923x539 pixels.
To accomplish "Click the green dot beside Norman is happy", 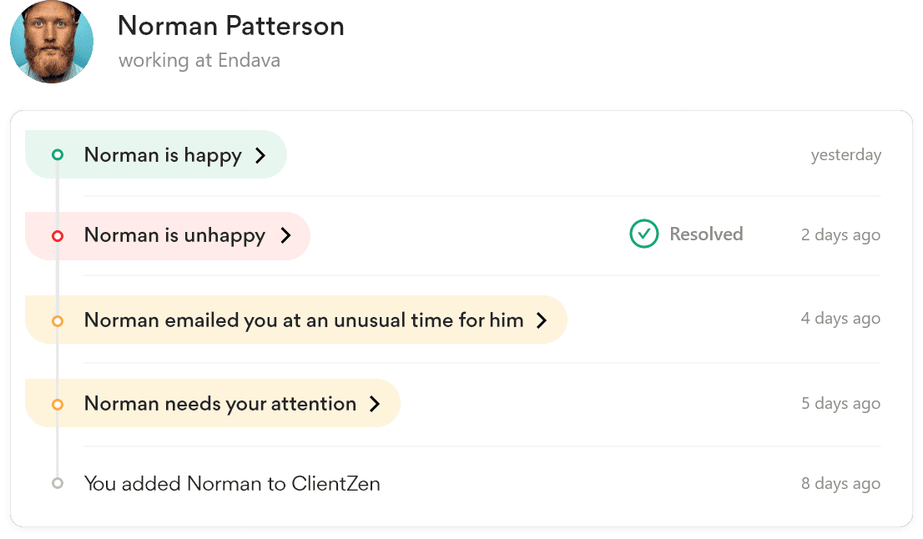I will [58, 154].
